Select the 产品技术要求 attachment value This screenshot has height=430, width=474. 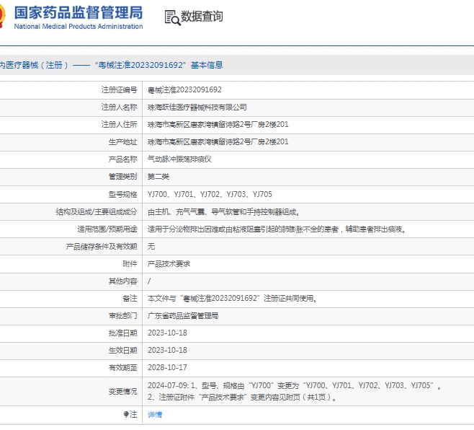(169, 264)
